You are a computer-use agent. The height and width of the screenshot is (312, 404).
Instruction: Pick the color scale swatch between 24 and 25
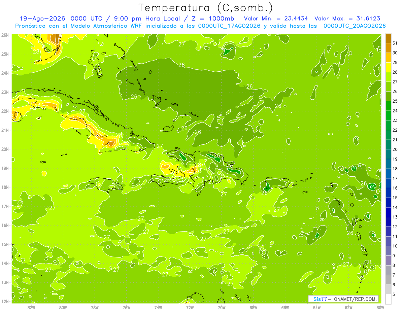388,106
